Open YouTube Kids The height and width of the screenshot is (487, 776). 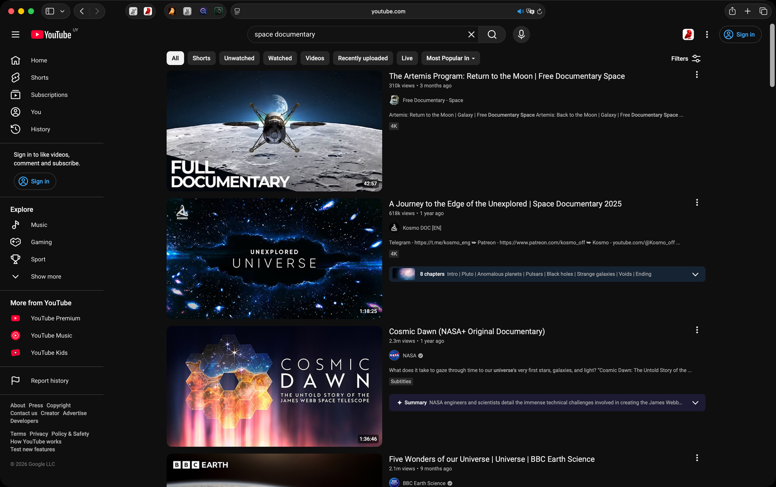click(x=52, y=353)
